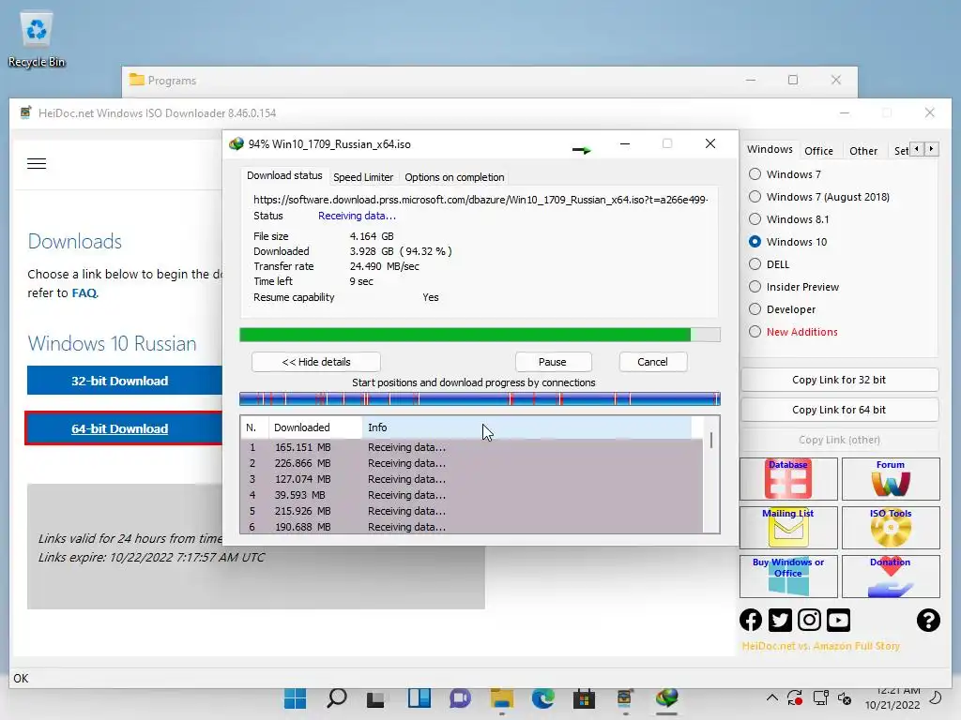
Task: Select New Additions radio button
Action: [x=755, y=332]
